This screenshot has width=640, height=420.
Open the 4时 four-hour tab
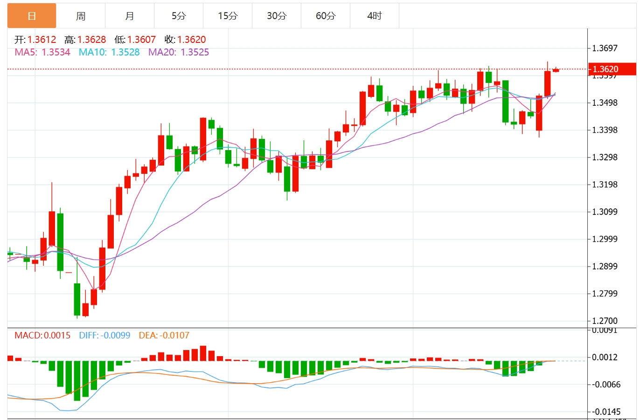(375, 16)
